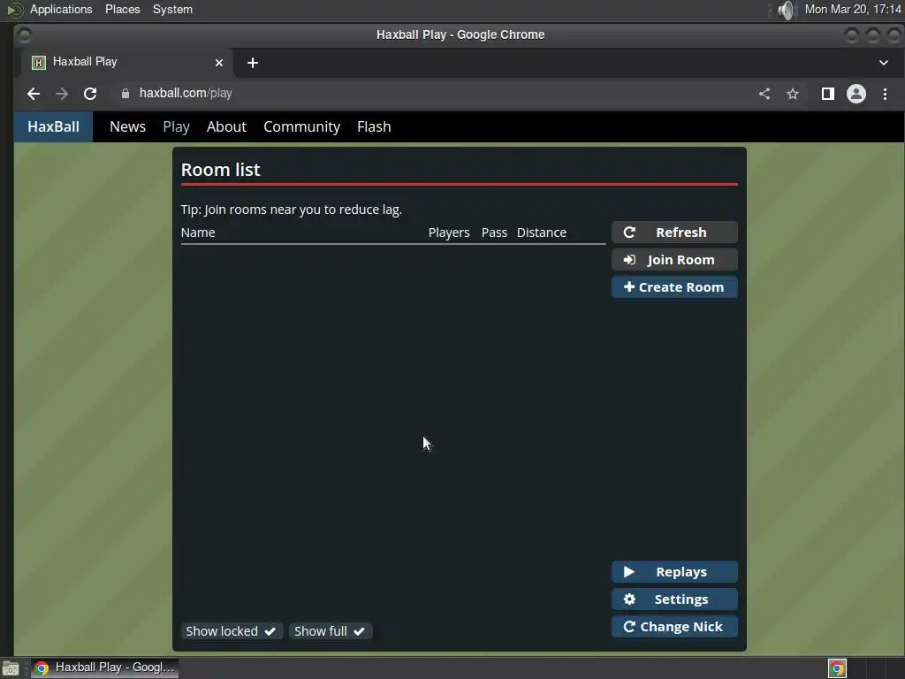Open the Applications menu in top panel
The image size is (905, 679).
pyautogui.click(x=61, y=9)
